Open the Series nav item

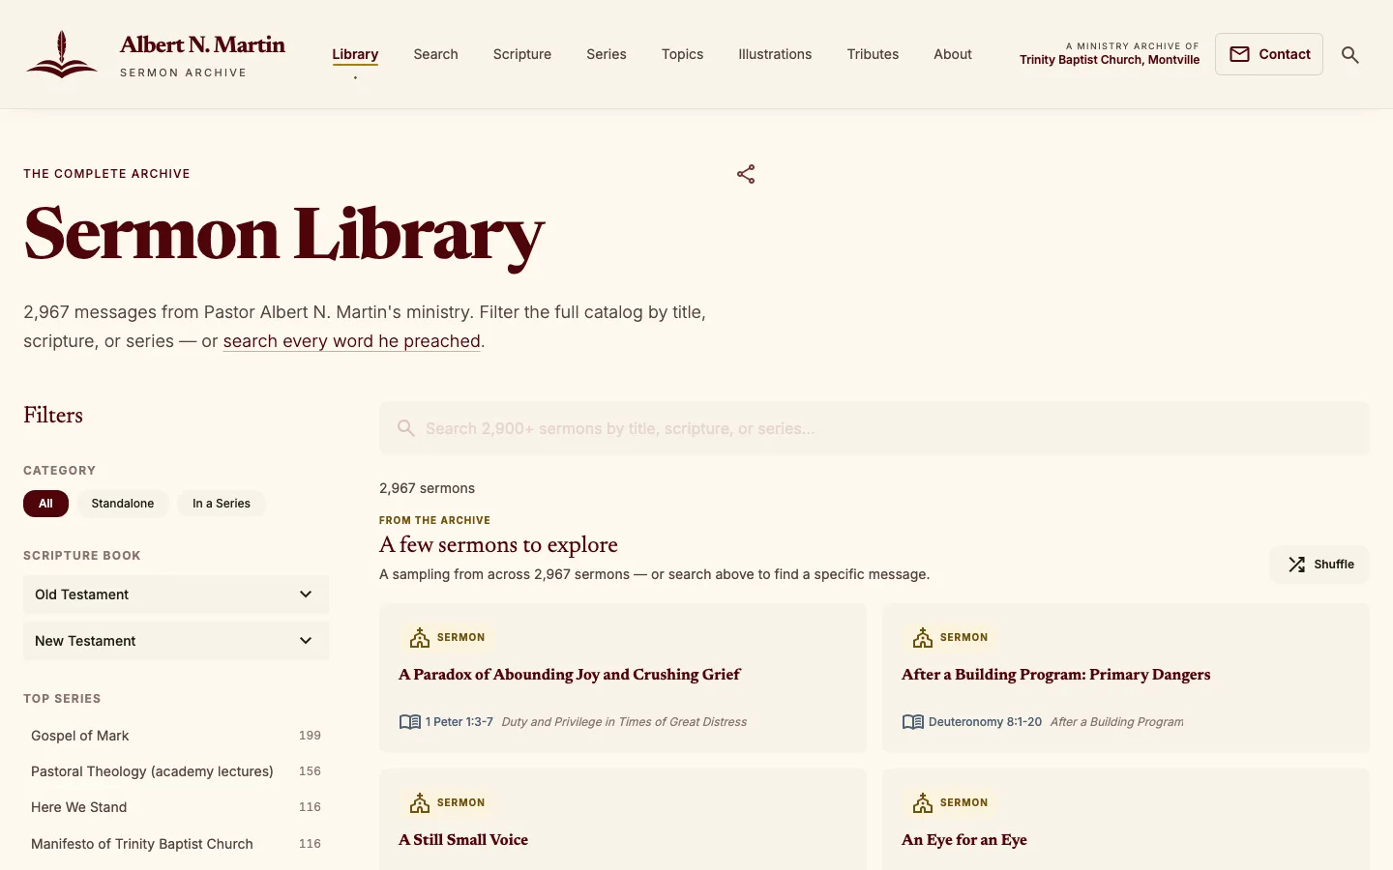[607, 55]
